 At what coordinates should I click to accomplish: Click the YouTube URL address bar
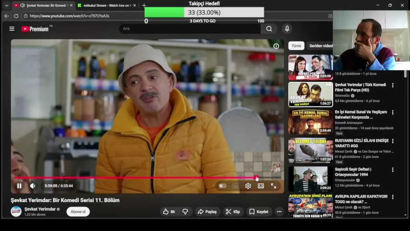click(70, 16)
